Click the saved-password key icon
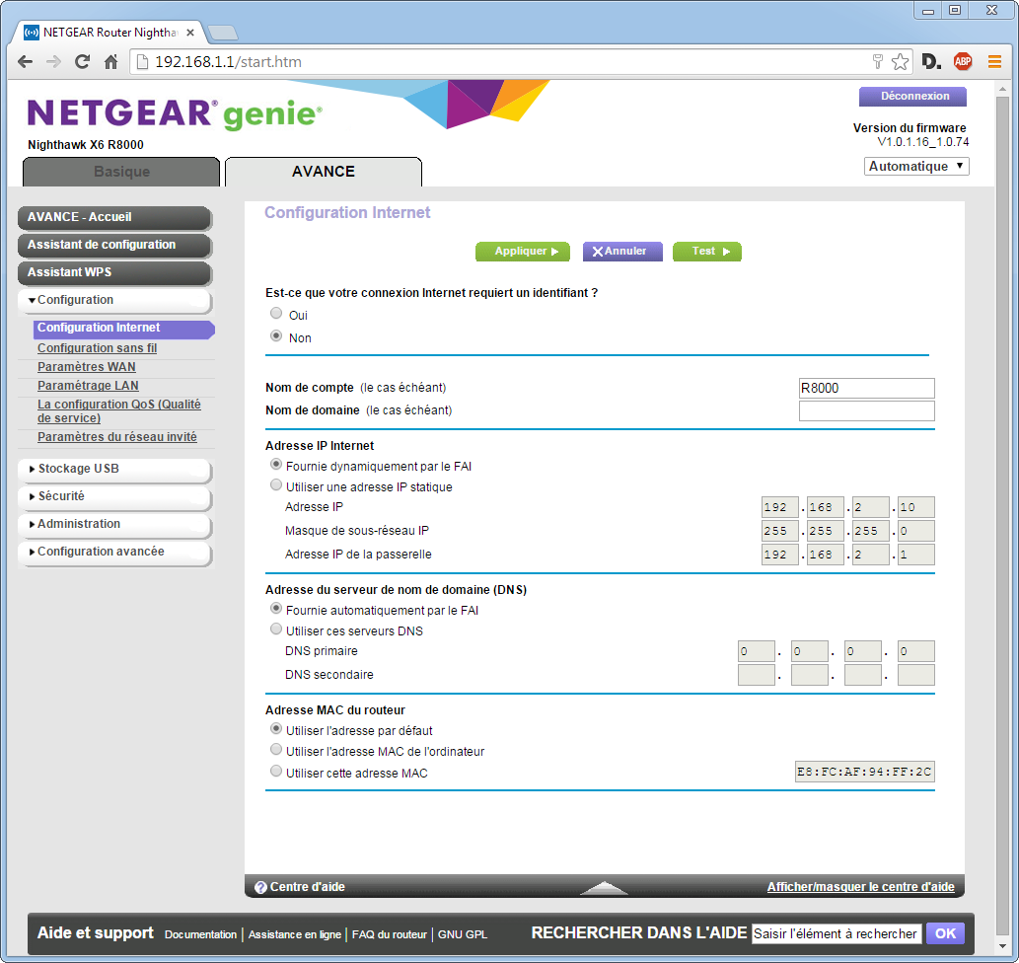 tap(877, 62)
